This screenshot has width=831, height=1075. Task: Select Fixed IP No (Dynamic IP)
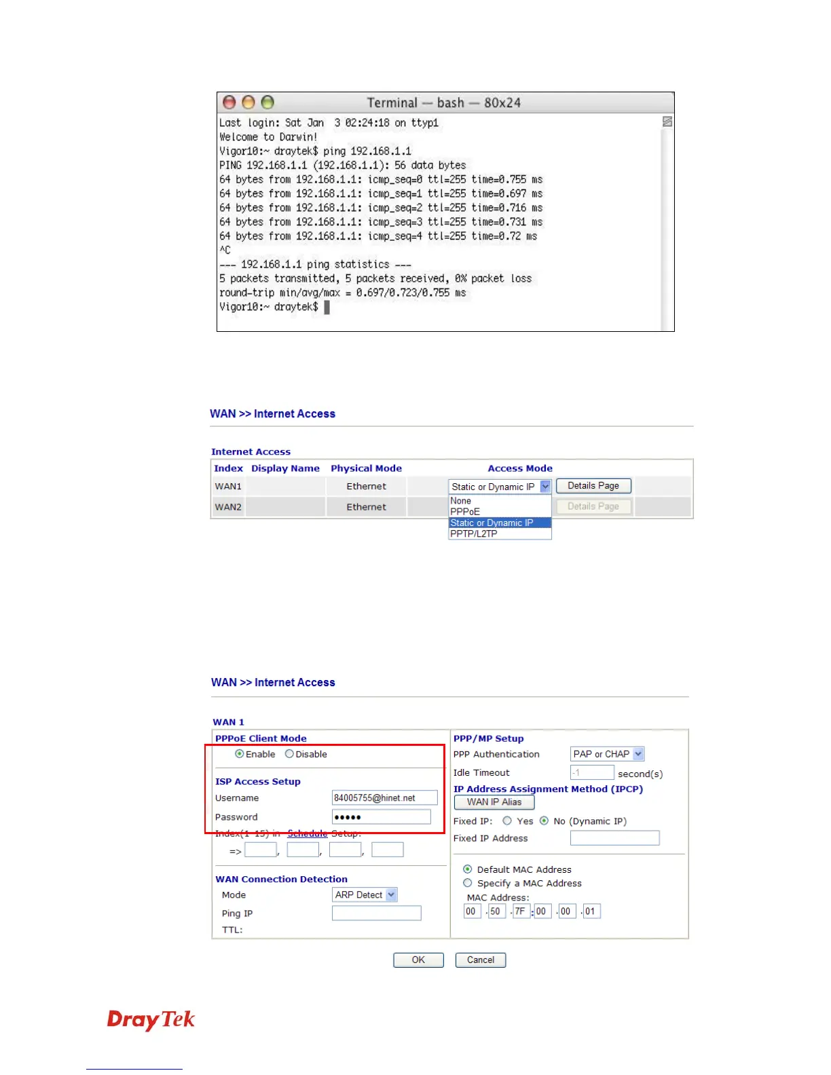tap(544, 821)
